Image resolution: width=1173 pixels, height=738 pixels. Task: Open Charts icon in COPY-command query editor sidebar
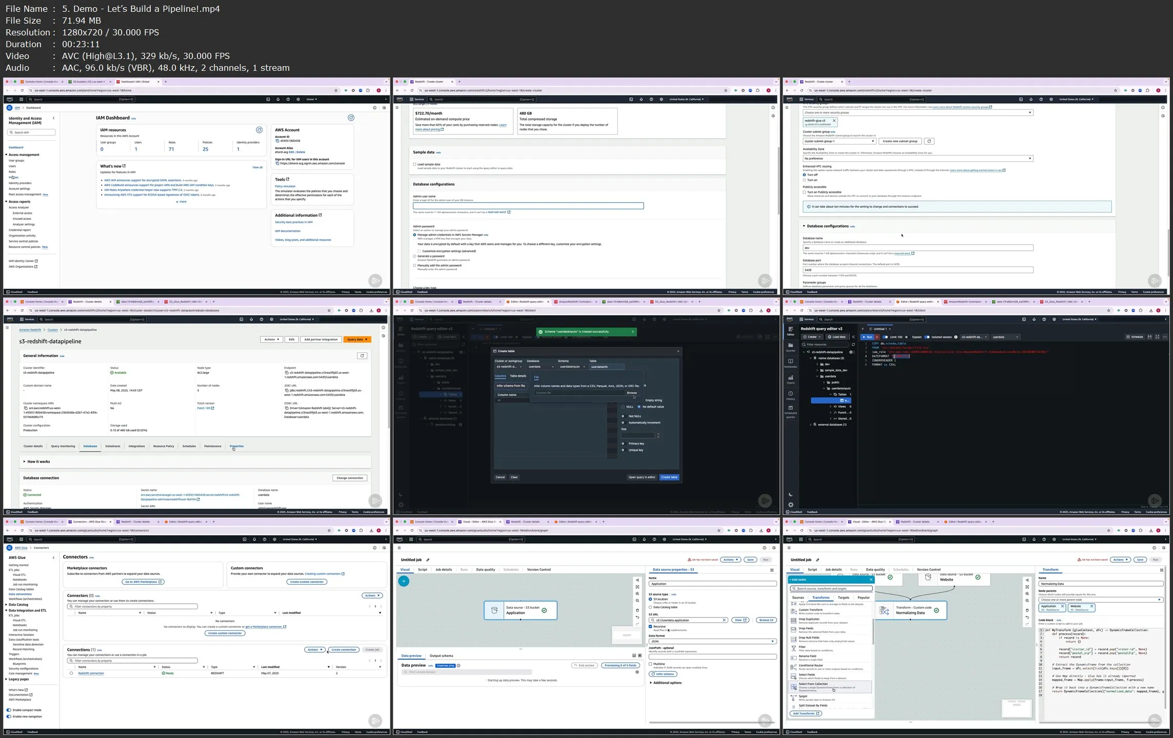(x=790, y=378)
